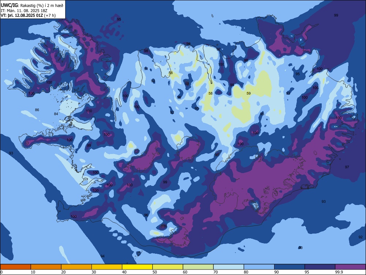Click the legend tick label '60'
The image size is (366, 275).
point(185,272)
